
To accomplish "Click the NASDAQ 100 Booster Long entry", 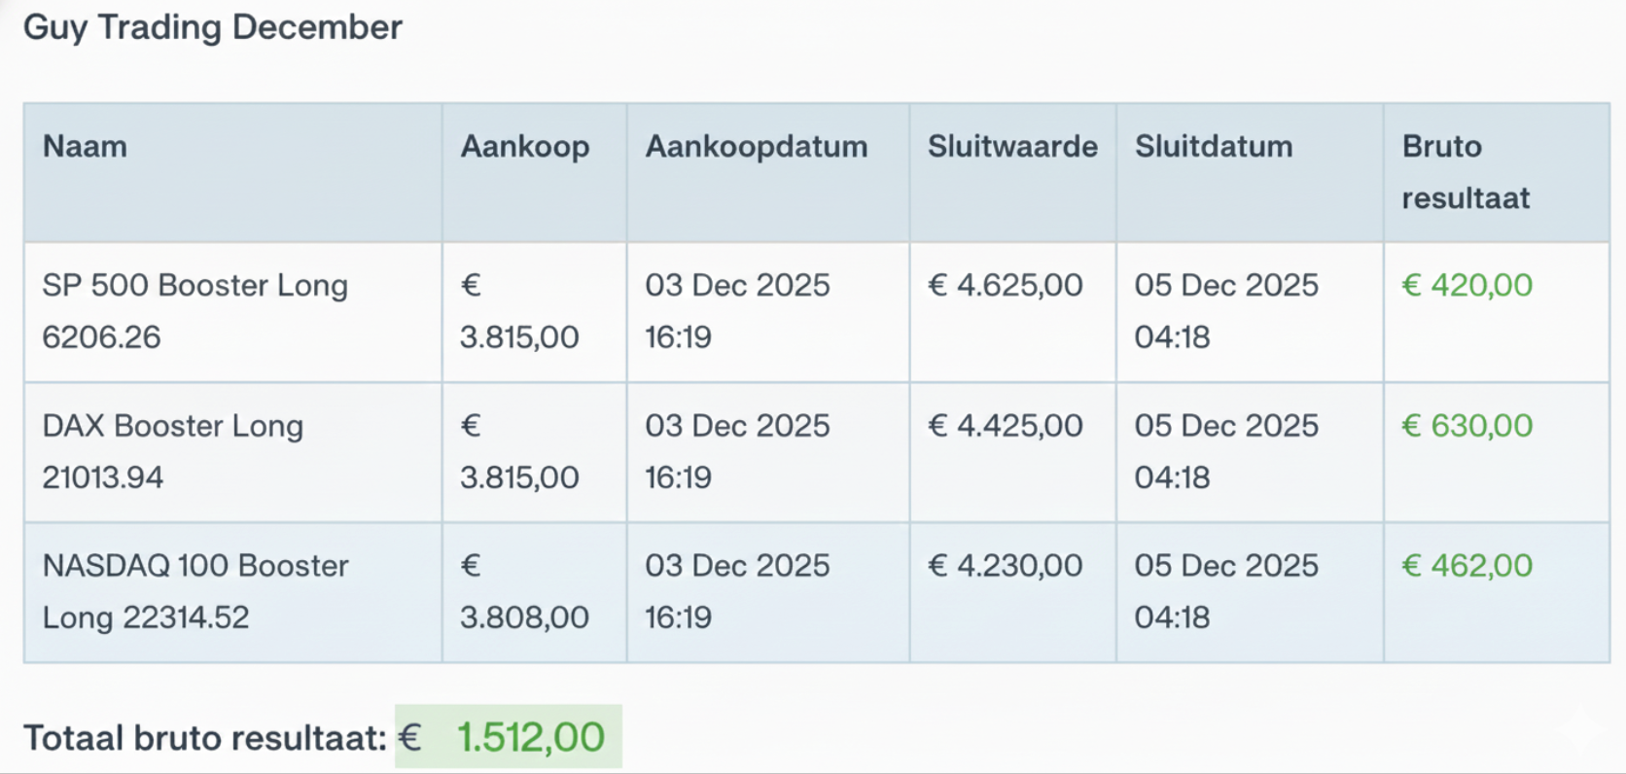I will pyautogui.click(x=194, y=591).
